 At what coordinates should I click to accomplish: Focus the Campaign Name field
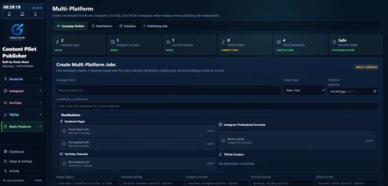tap(168, 91)
